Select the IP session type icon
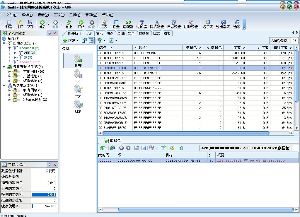 click(x=78, y=76)
